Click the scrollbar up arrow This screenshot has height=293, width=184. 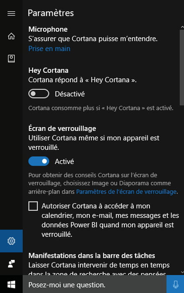[x=182, y=27]
